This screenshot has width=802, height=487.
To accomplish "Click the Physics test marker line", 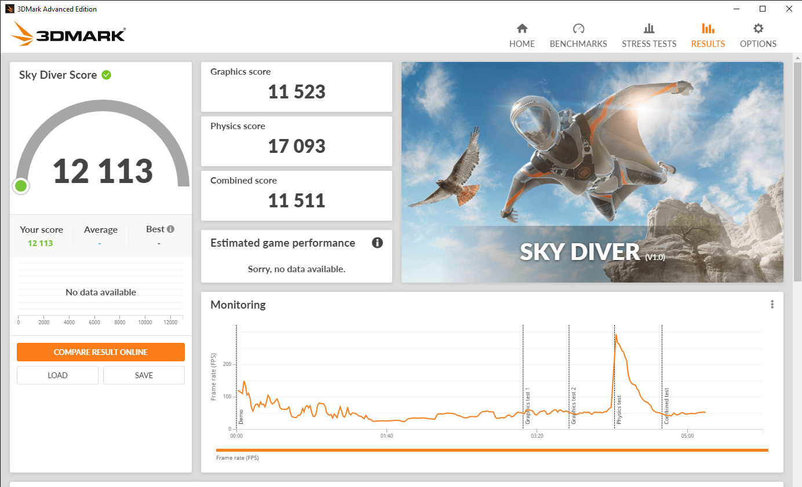I will click(x=614, y=376).
